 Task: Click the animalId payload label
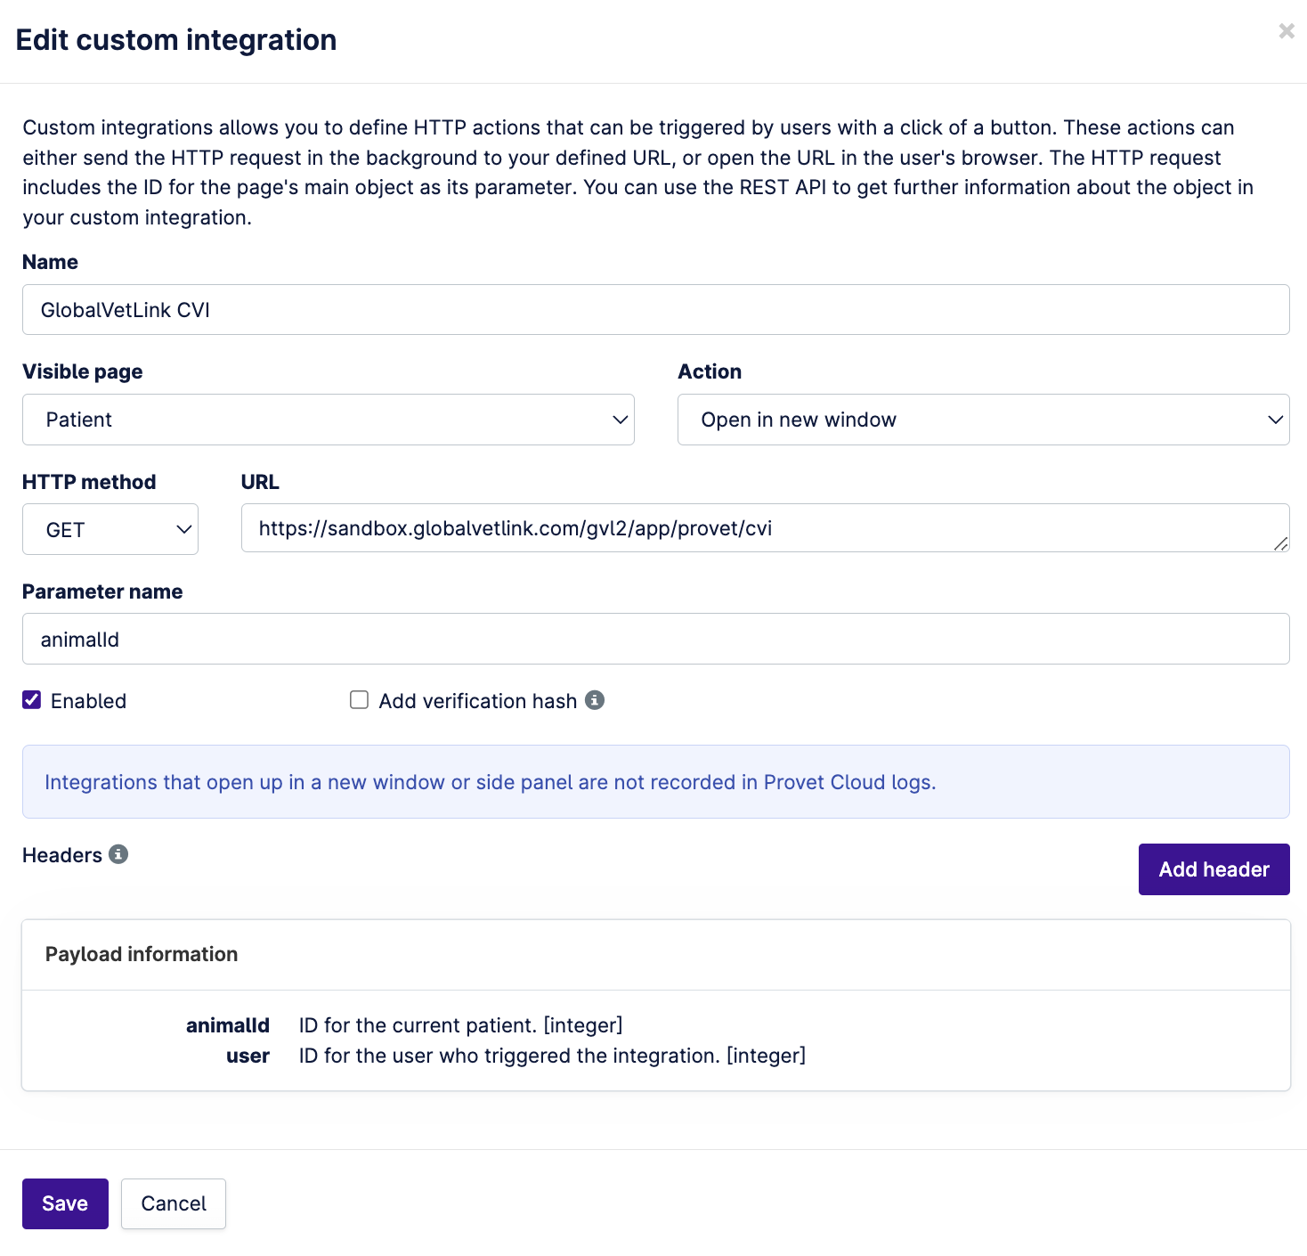pos(228,1025)
